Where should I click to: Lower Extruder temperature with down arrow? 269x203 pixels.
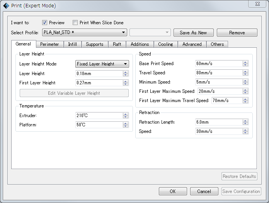(126, 117)
